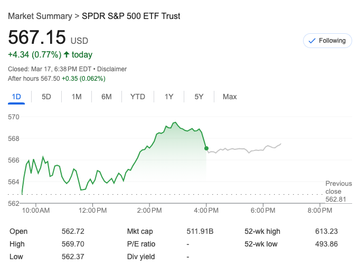Switch to the 5D chart tab
Screen dimensions: 359x265
pos(46,97)
